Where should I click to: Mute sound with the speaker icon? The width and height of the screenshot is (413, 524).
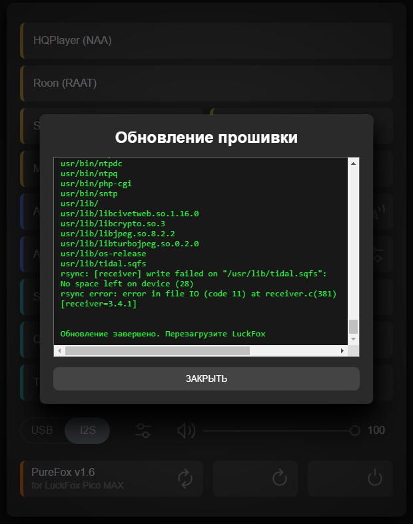pos(186,431)
